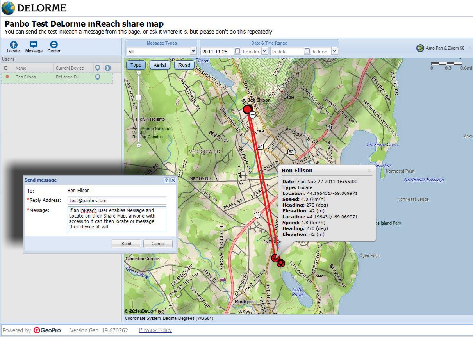Click the help icon in Send message dialog
473x337 pixels.
(x=166, y=180)
